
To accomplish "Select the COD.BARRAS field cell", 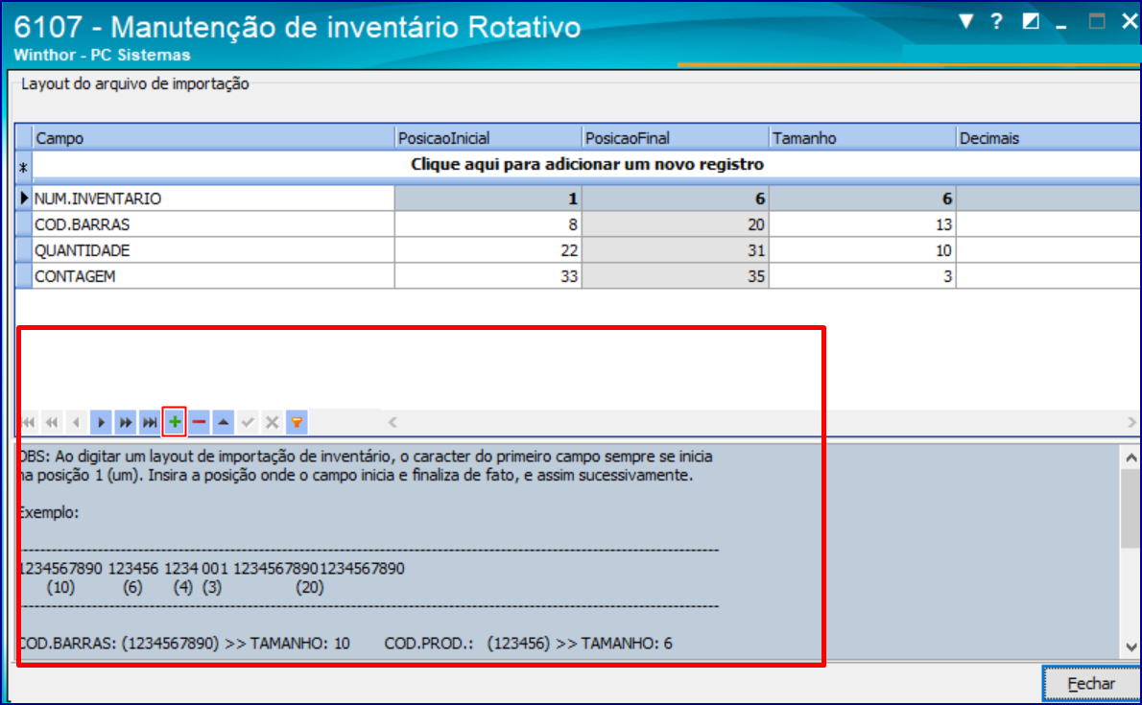I will (213, 224).
